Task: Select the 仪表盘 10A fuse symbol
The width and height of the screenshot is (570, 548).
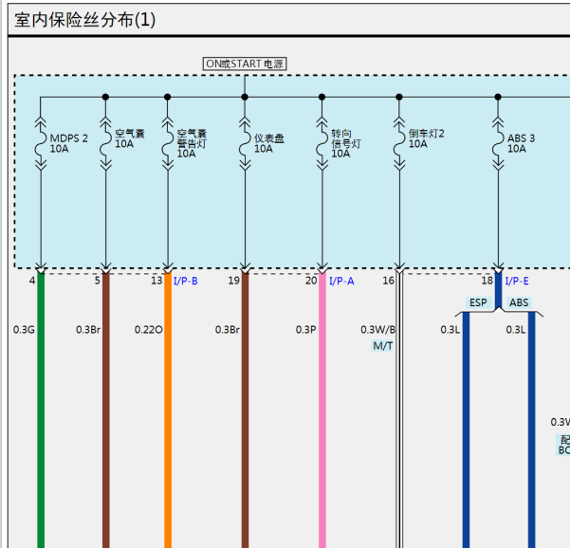Action: pyautogui.click(x=245, y=143)
